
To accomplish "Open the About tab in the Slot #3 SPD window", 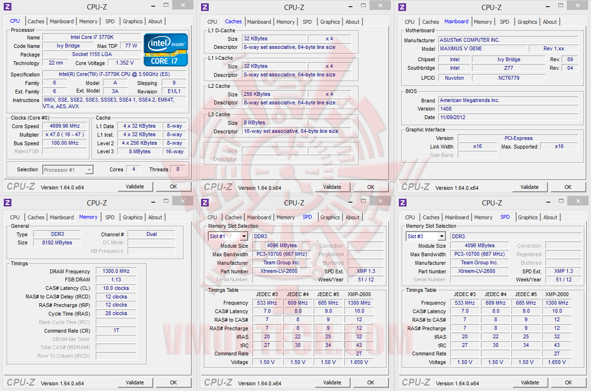I will [550, 217].
